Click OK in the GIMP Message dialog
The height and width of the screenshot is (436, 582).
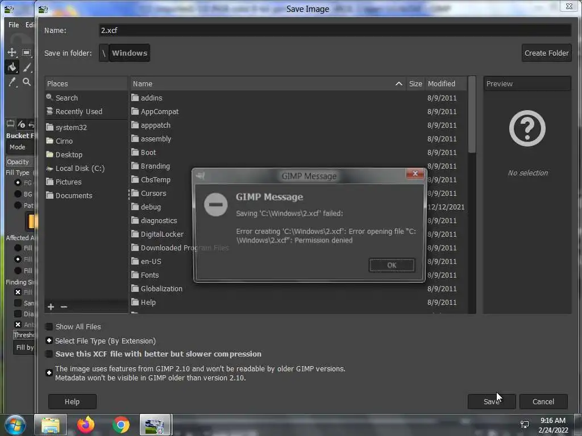click(392, 265)
